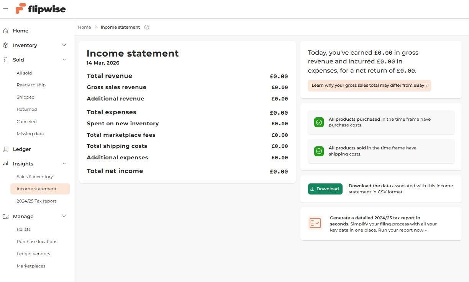The image size is (469, 282).
Task: Switch to the Sales & inventory view
Action: tap(34, 177)
